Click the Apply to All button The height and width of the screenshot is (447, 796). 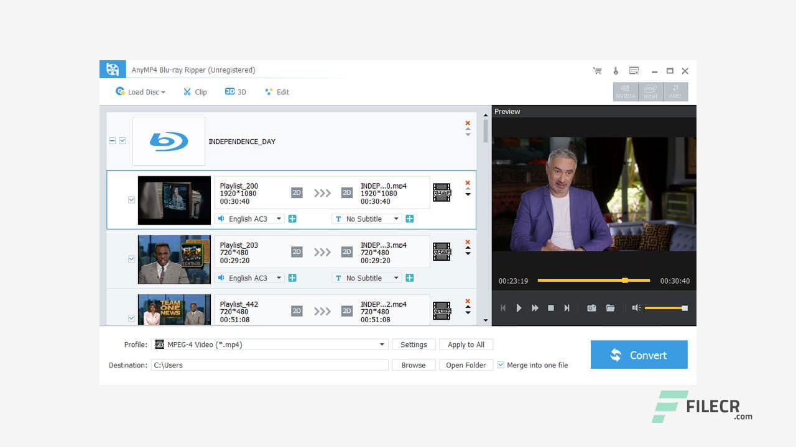tap(466, 344)
